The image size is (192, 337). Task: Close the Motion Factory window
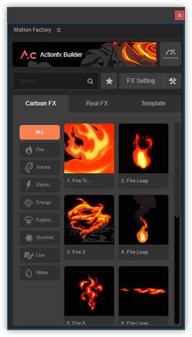[x=179, y=15]
